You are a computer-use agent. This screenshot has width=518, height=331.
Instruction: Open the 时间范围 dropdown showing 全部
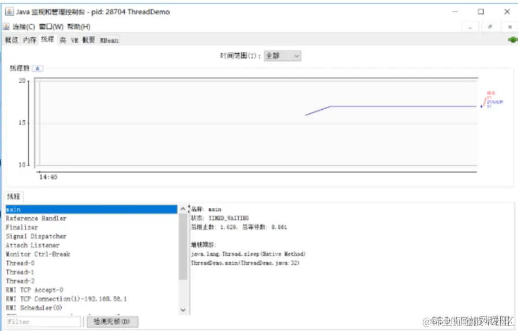(x=283, y=55)
